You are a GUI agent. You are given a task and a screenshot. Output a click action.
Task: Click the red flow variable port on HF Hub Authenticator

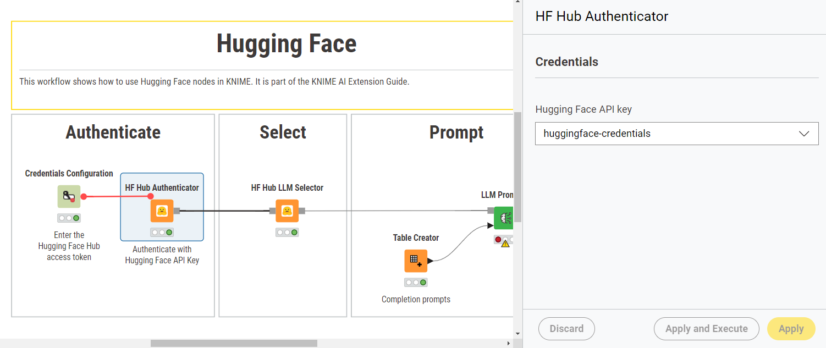[151, 196]
